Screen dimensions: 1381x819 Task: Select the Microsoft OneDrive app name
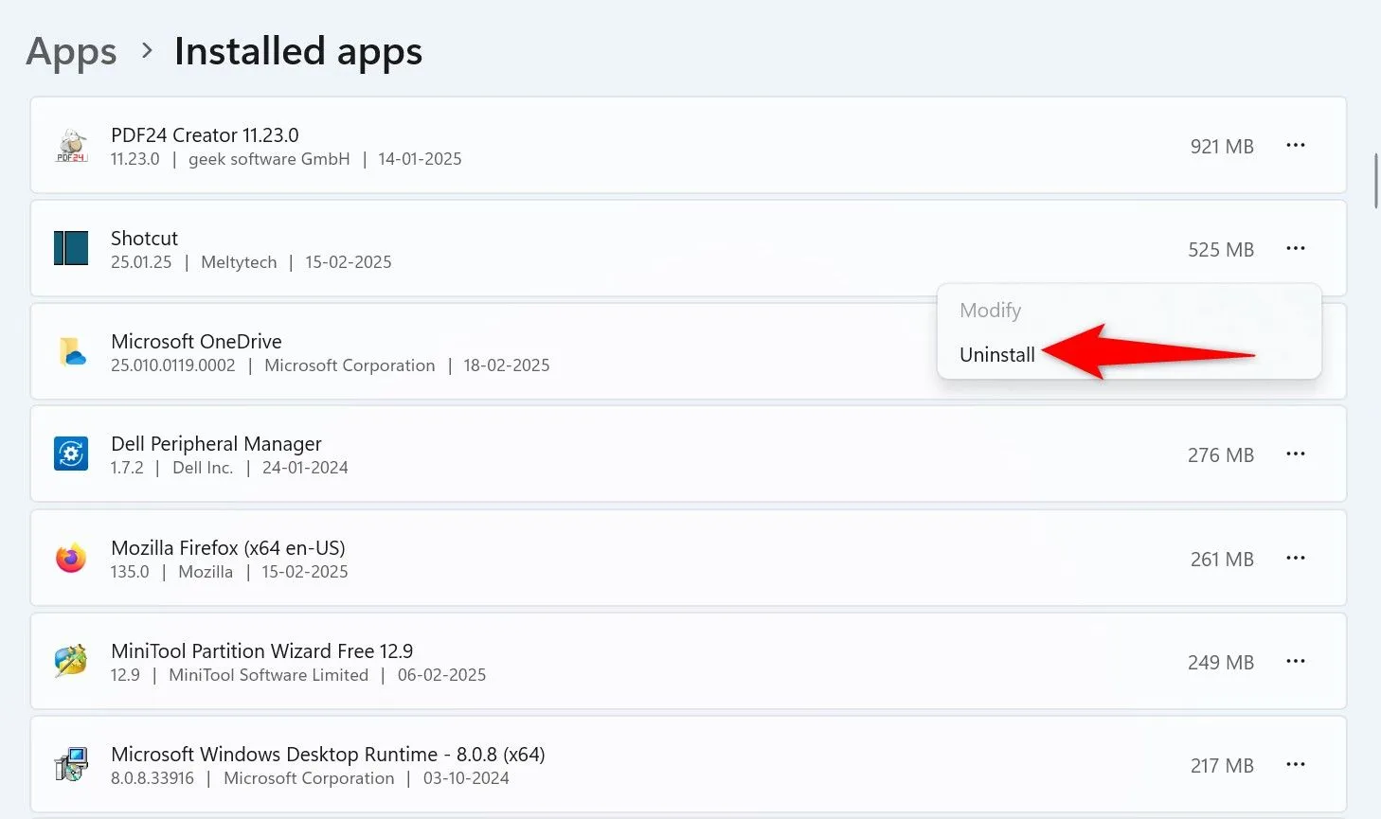(x=196, y=342)
